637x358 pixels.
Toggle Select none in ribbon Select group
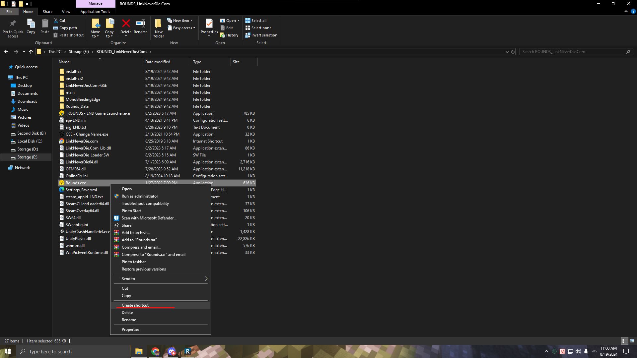259,28
